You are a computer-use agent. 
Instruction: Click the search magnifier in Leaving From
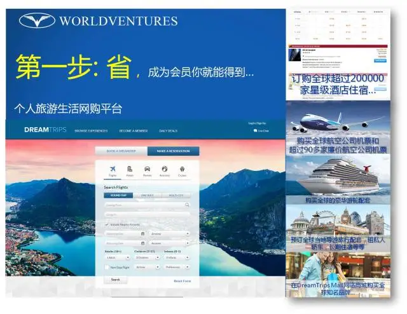click(187, 205)
